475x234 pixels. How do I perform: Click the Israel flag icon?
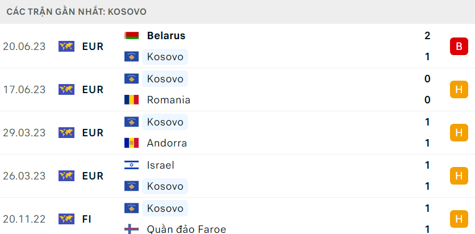pos(131,165)
